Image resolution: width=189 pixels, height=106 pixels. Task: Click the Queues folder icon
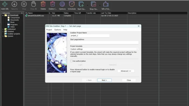(6, 36)
